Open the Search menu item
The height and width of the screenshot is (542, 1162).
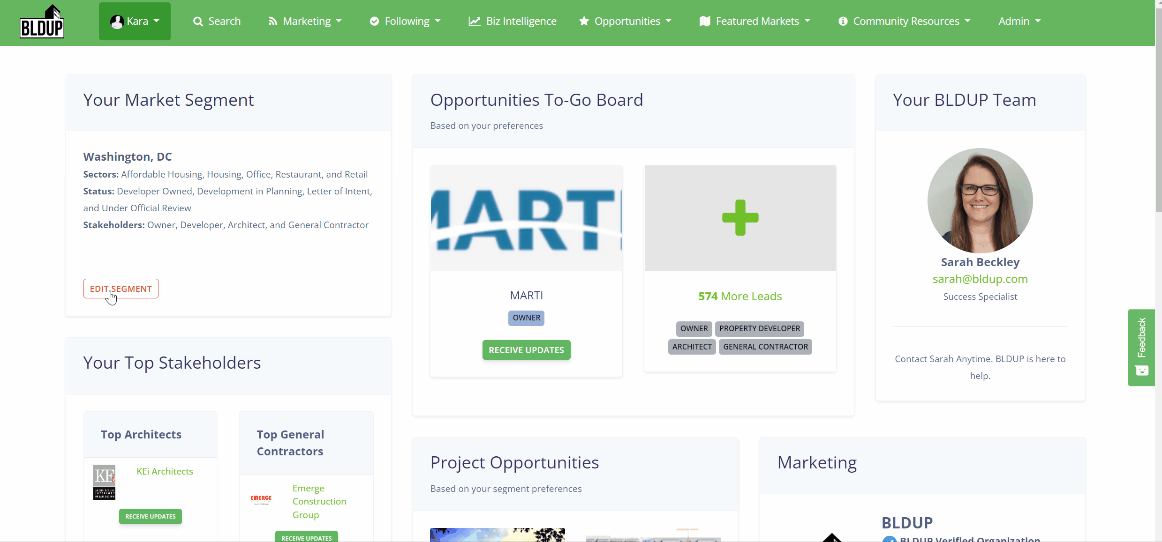tap(217, 22)
